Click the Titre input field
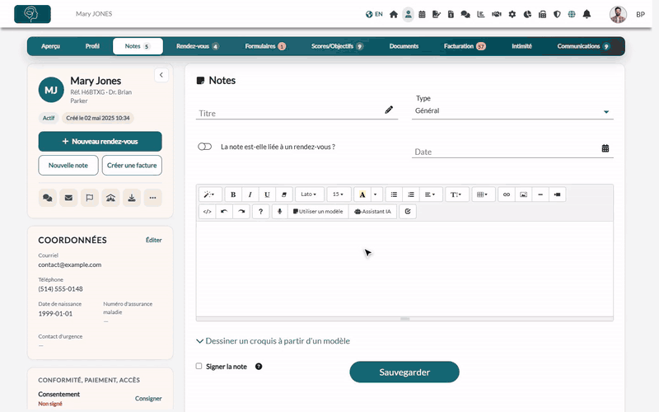 (x=290, y=113)
